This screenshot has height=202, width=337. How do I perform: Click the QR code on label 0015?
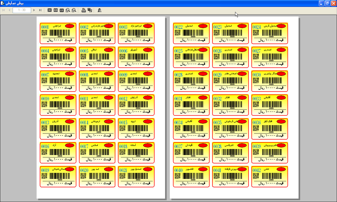coord(122,128)
